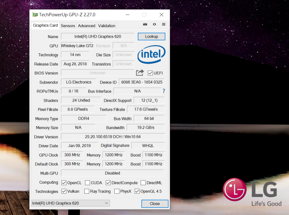Open the Validation tab
The height and width of the screenshot is (215, 289).
pos(107,26)
